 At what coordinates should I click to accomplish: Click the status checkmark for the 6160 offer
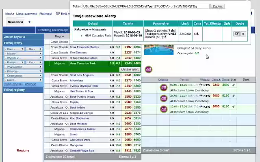[233, 96]
